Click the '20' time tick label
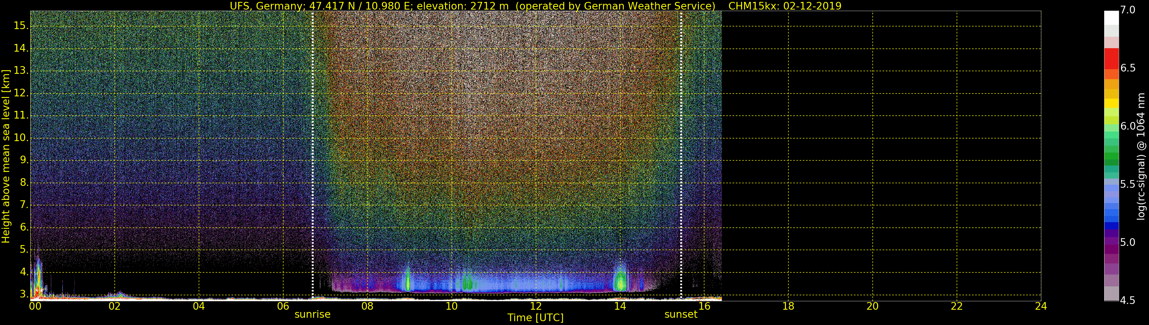The image size is (1149, 325). coord(872,306)
